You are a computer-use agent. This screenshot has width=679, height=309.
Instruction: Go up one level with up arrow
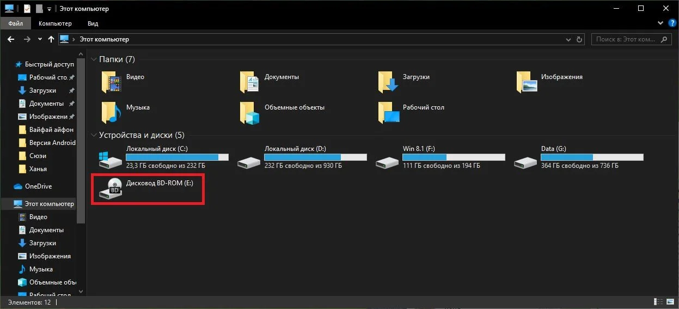point(51,39)
